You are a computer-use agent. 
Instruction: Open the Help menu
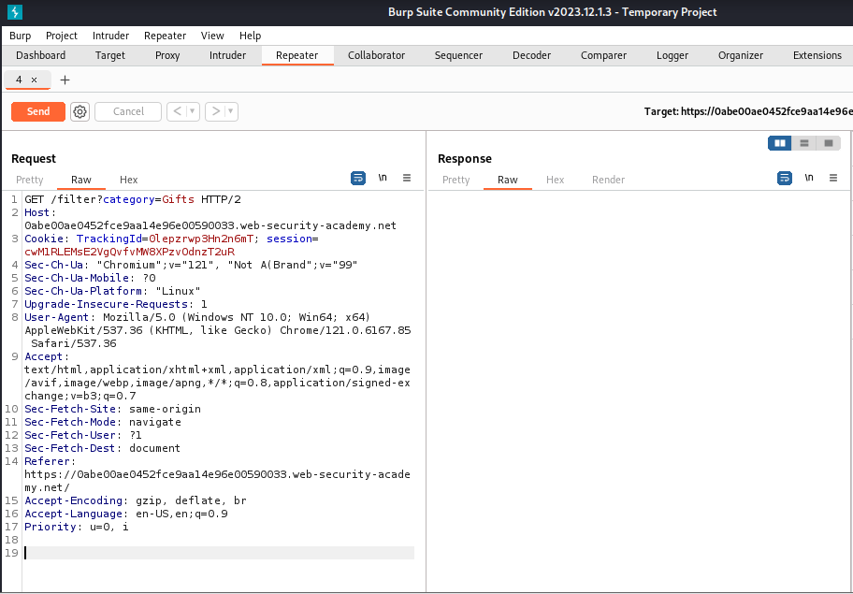pyautogui.click(x=251, y=36)
